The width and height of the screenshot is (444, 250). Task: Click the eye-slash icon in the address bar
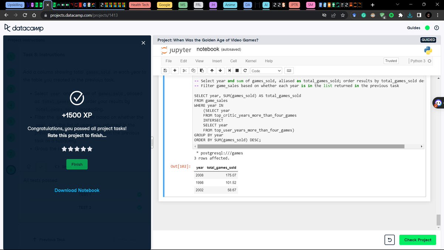[324, 16]
